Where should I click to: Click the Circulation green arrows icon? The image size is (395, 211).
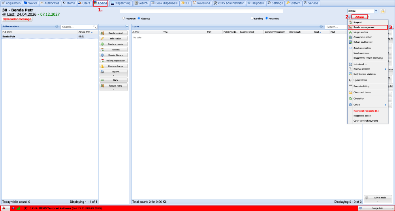click(x=350, y=98)
